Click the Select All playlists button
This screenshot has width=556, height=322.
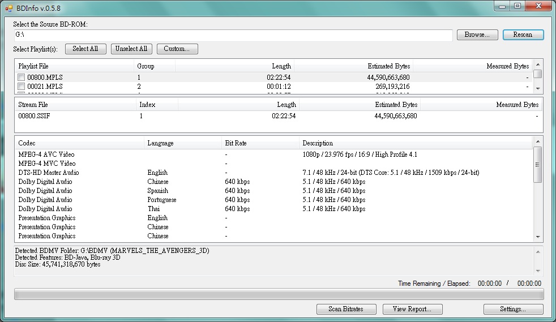coord(85,49)
